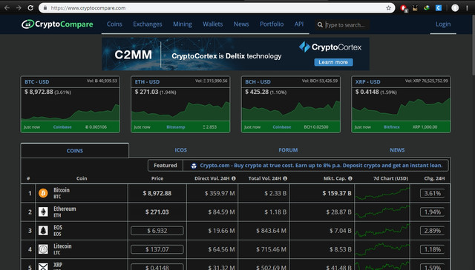Open the Chrome three-dot menu
The height and width of the screenshot is (270, 475).
[467, 8]
